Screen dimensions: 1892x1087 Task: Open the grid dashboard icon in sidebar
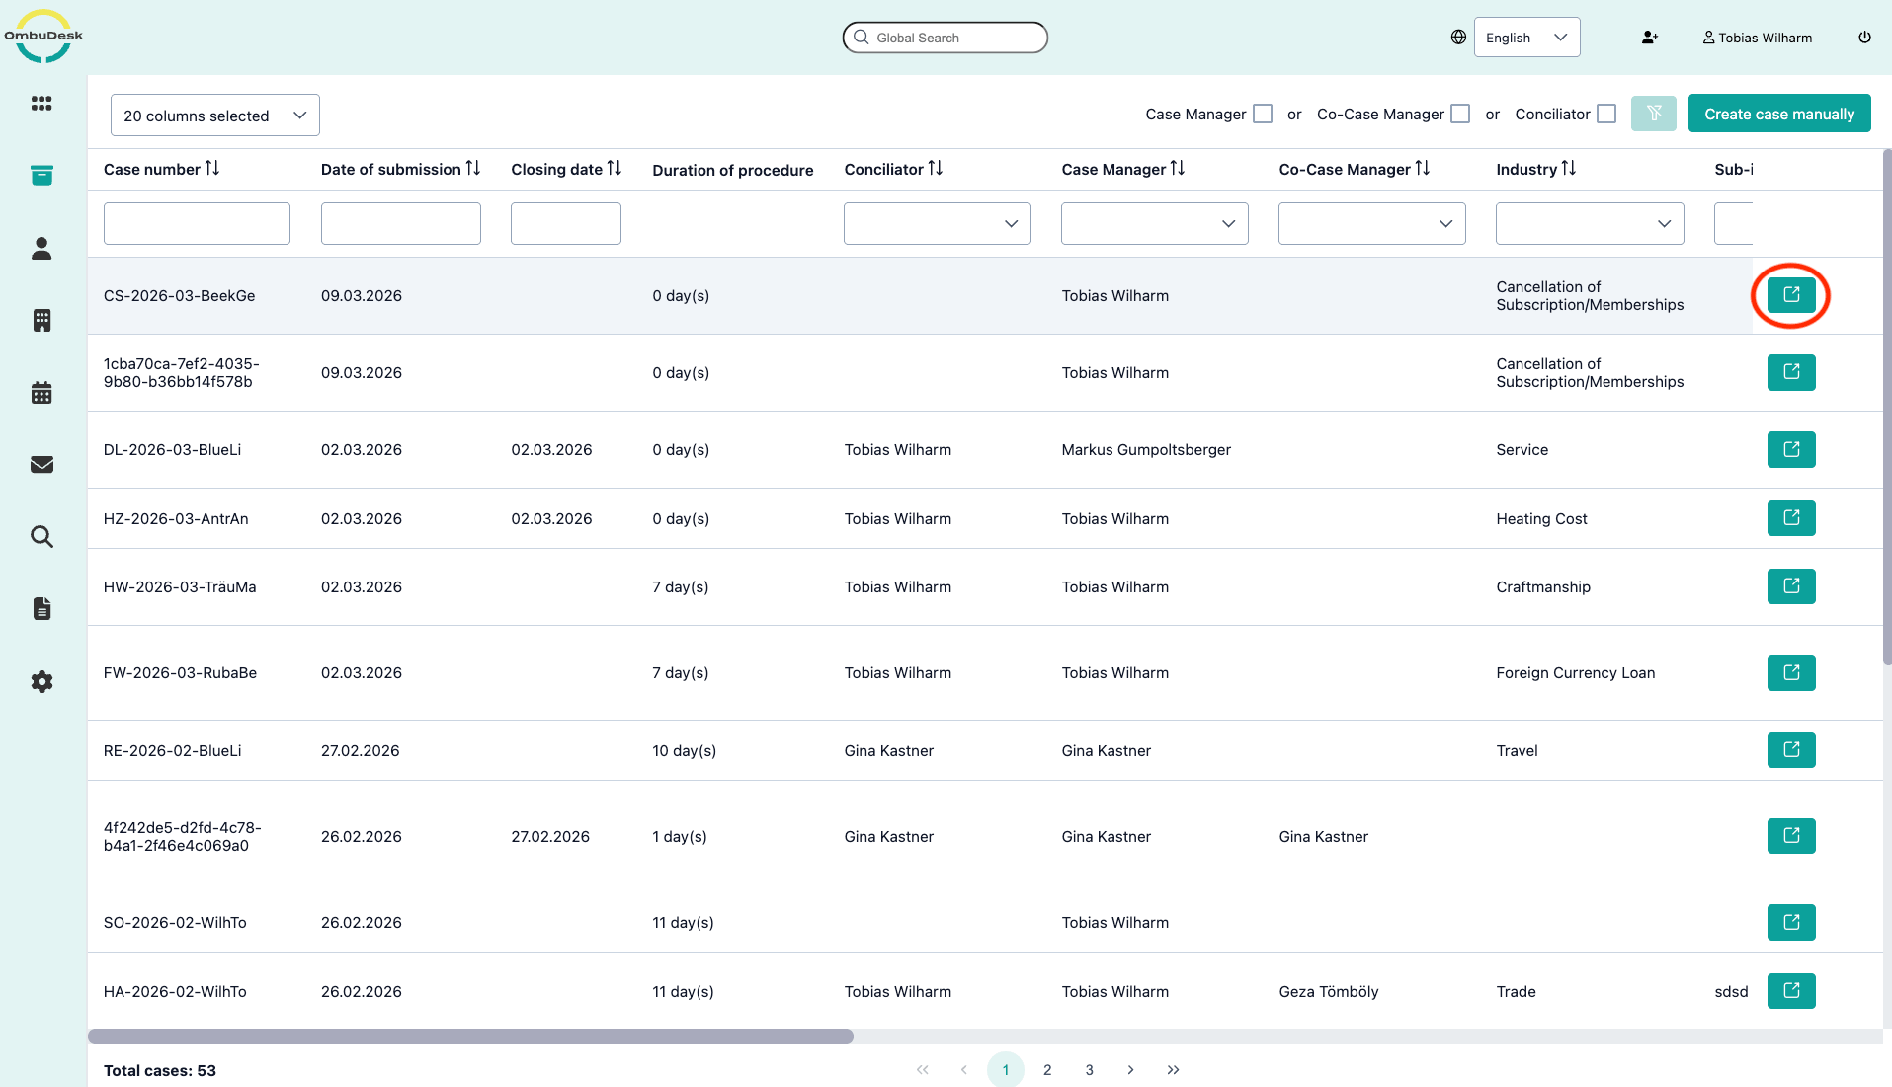41,104
